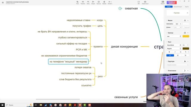This screenshot has height=107, width=191.
Task: Open the Форма shape dropdown
Action: [x=186, y=21]
